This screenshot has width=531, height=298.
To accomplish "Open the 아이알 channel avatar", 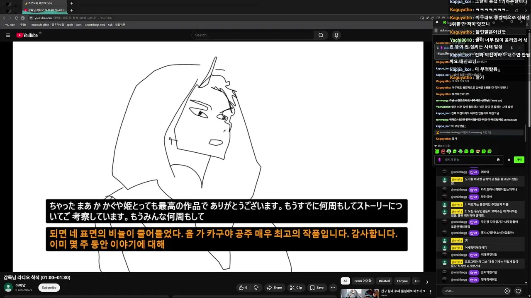I will [x=8, y=288].
